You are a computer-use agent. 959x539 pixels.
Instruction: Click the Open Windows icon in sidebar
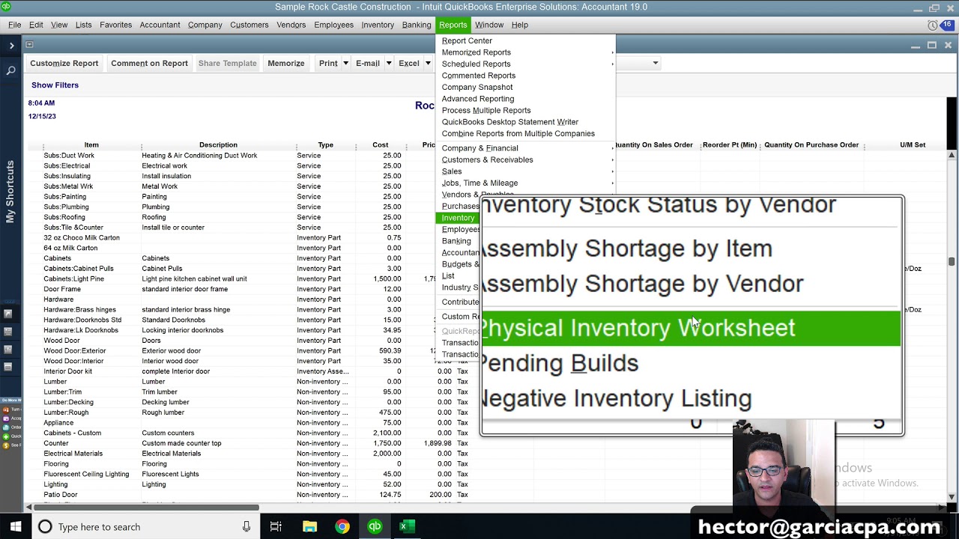click(x=8, y=367)
